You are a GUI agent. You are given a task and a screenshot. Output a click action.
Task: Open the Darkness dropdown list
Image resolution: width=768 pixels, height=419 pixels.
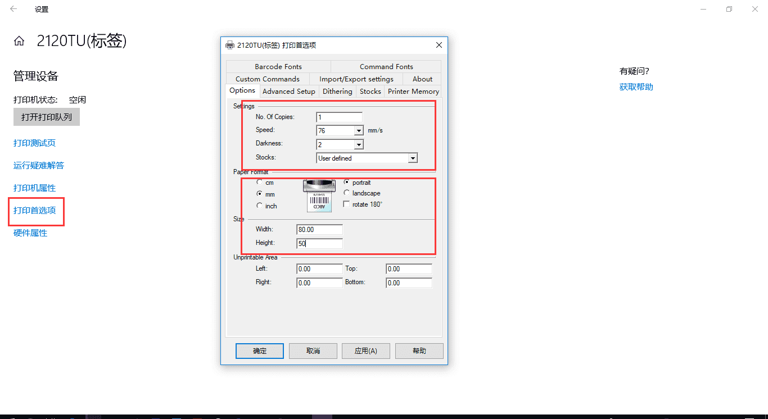tap(359, 145)
